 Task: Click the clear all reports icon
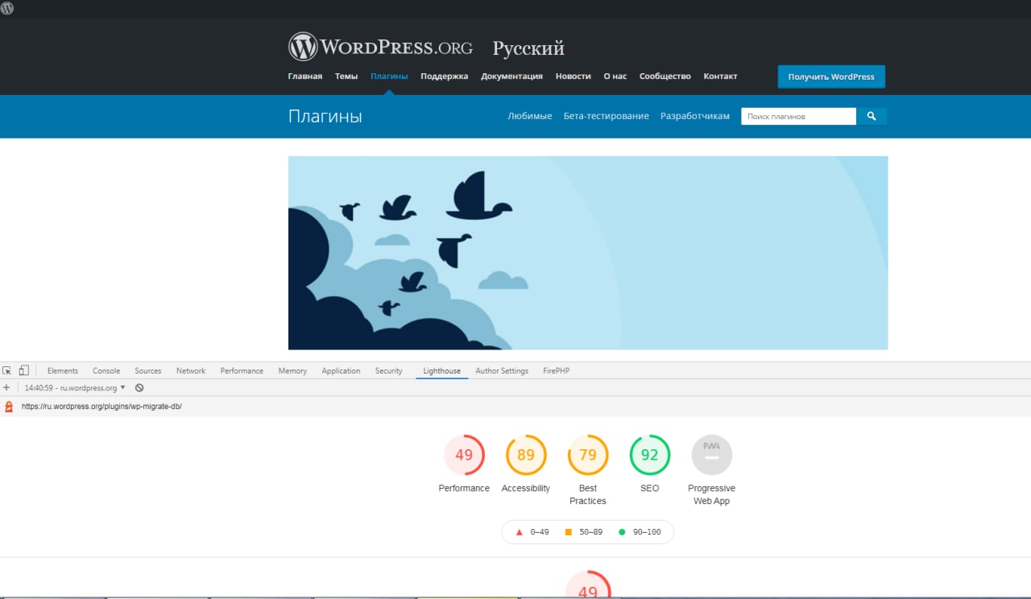point(139,388)
